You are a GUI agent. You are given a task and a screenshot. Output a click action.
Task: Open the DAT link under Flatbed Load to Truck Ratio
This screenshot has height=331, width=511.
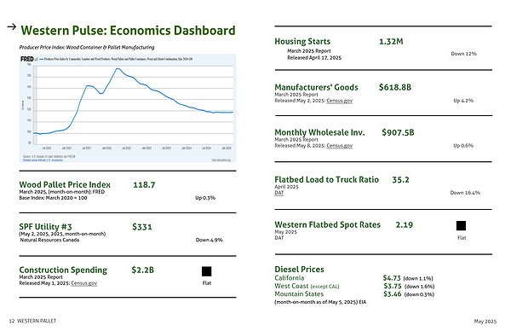[x=279, y=193]
